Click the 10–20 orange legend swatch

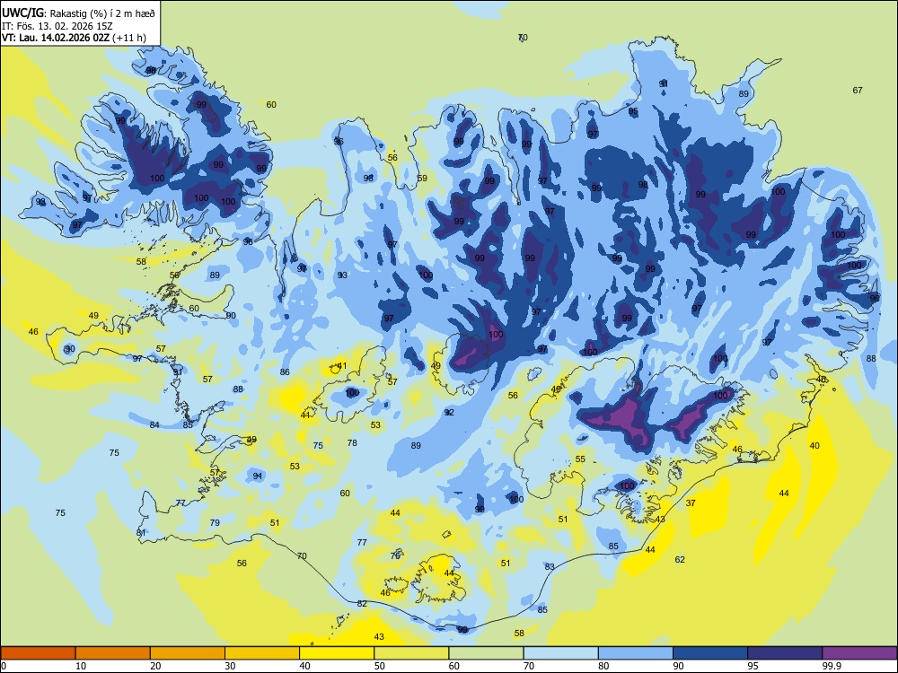point(113,653)
